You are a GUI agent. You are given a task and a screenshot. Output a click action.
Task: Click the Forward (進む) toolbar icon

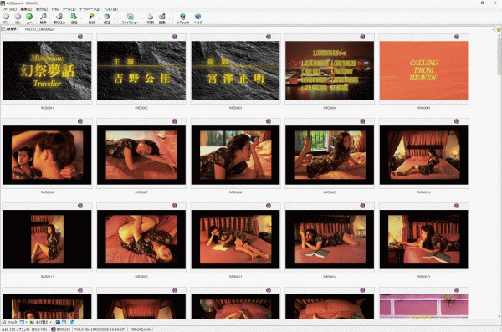point(18,17)
